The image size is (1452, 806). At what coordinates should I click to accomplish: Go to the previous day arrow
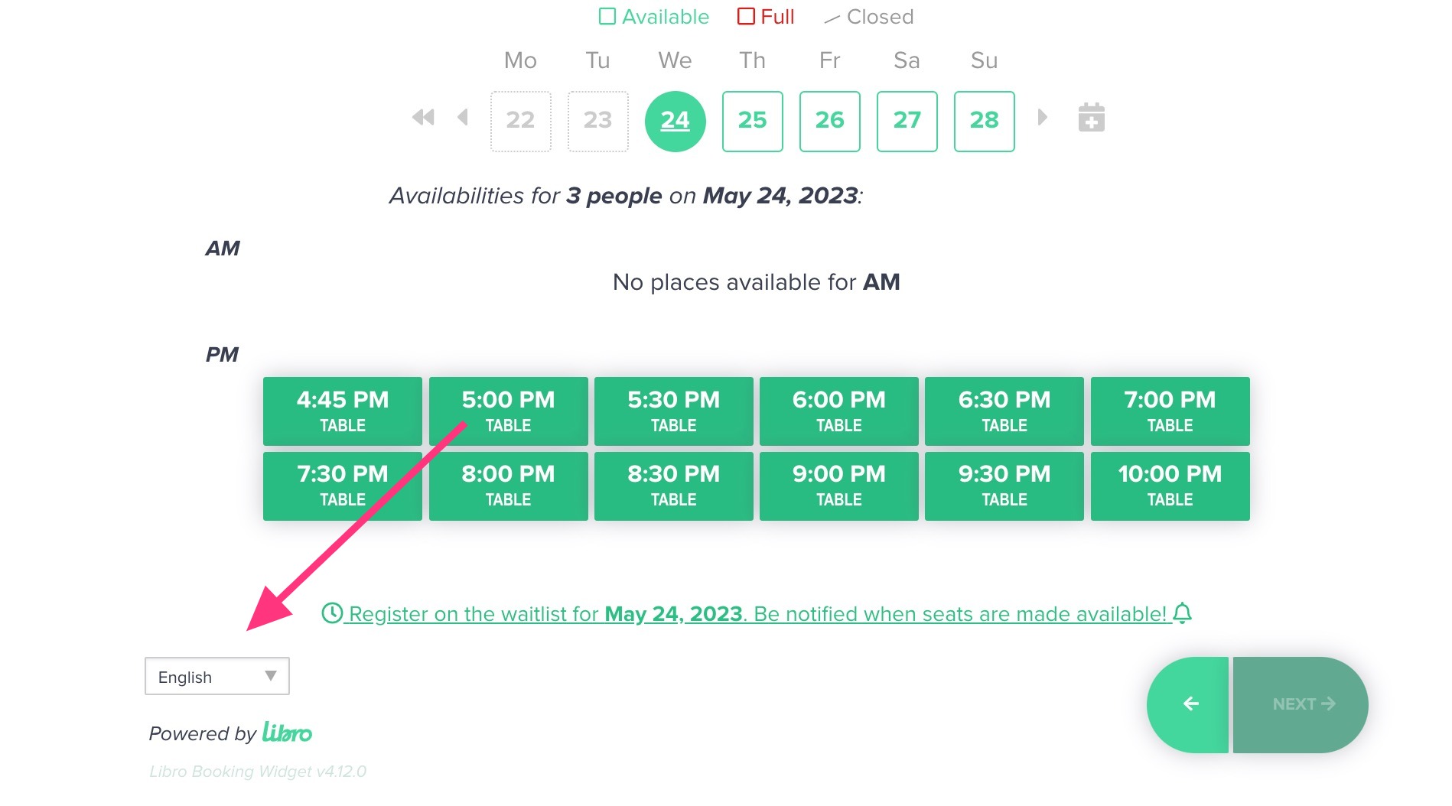[463, 118]
